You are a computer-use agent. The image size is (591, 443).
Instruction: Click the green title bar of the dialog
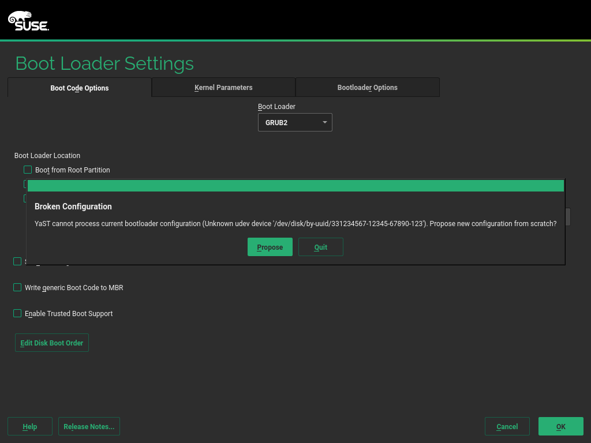pyautogui.click(x=295, y=186)
